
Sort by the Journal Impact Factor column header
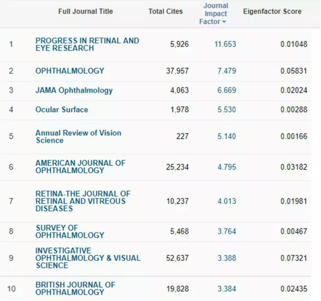214,13
